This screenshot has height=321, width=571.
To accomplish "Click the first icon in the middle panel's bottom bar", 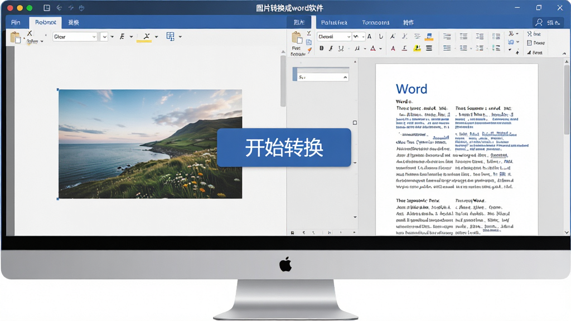I will (x=292, y=232).
